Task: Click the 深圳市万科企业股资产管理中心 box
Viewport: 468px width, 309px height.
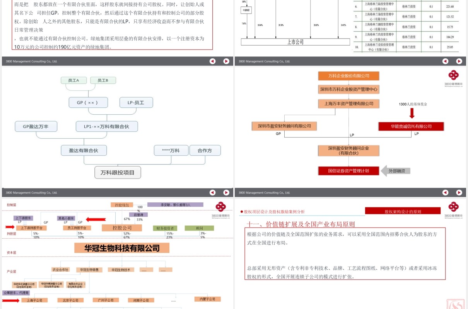Action: click(x=349, y=89)
